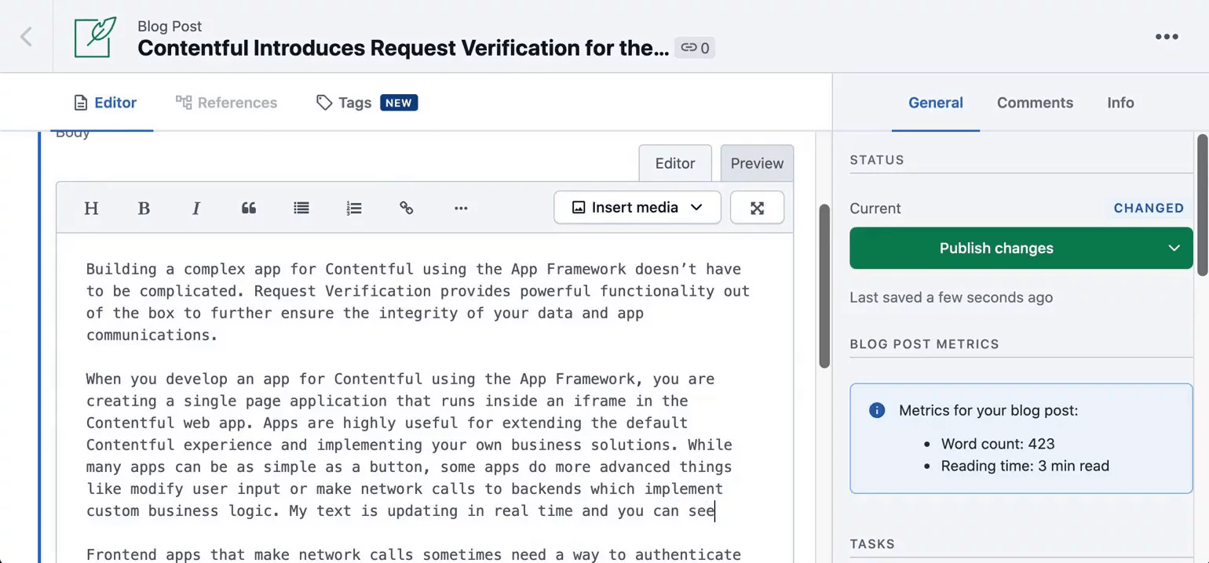Click the Blog Post feather content type icon
1209x563 pixels.
pos(95,37)
